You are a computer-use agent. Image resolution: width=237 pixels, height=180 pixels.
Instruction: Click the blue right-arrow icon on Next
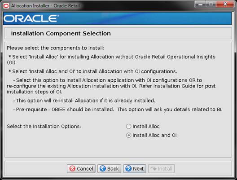[x=128, y=169]
